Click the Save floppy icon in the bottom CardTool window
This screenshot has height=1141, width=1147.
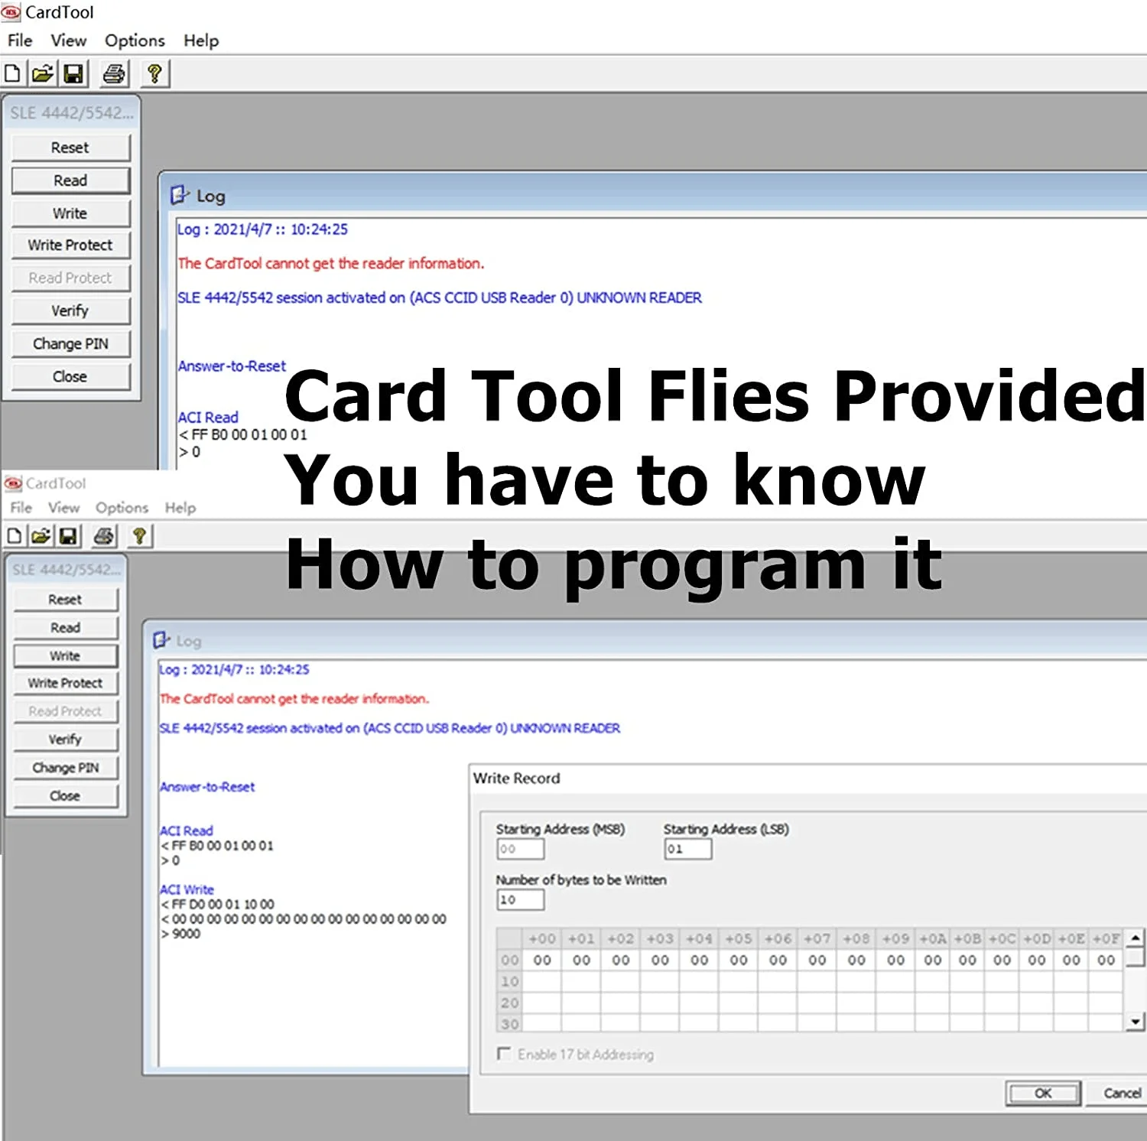[69, 535]
